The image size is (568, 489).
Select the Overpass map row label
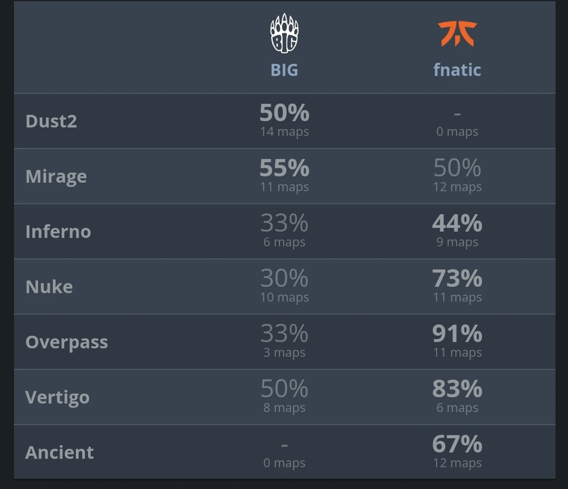click(x=67, y=342)
